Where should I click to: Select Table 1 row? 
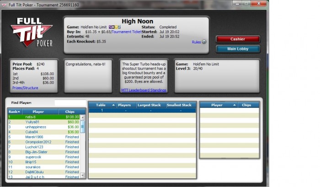coord(142,111)
